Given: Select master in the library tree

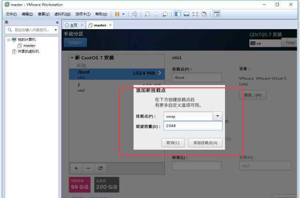Looking at the screenshot, I should coord(29,46).
